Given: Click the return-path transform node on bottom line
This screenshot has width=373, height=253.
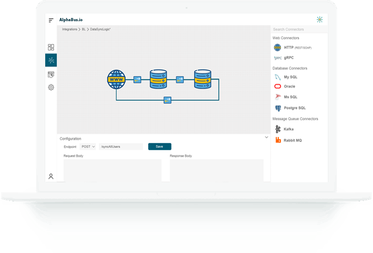Looking at the screenshot, I should tap(168, 100).
